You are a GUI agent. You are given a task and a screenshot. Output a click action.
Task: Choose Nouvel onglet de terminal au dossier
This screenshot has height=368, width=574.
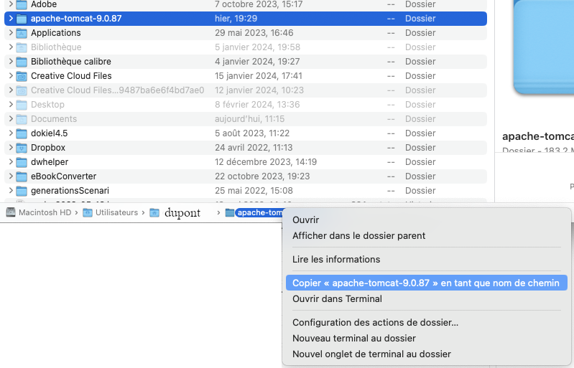pos(371,354)
